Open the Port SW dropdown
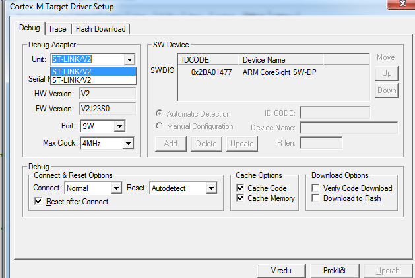The width and height of the screenshot is (415, 278). pyautogui.click(x=119, y=126)
